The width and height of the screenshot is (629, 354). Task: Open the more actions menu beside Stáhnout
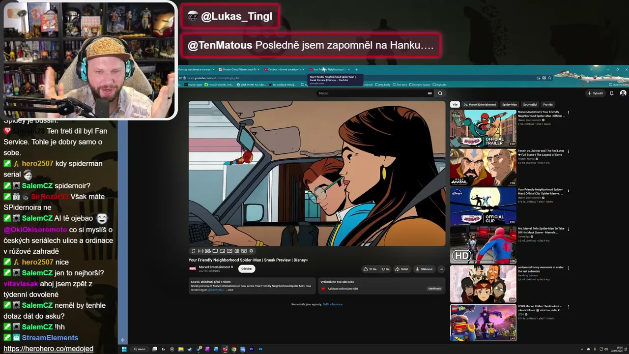tap(441, 269)
